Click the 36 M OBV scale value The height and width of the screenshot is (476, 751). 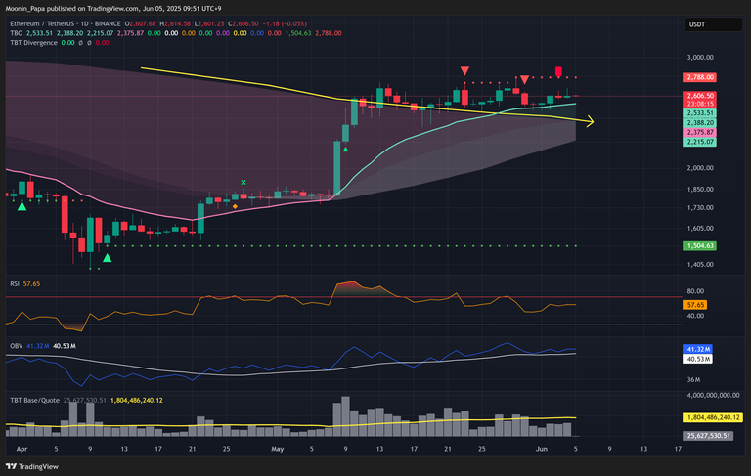click(x=693, y=380)
